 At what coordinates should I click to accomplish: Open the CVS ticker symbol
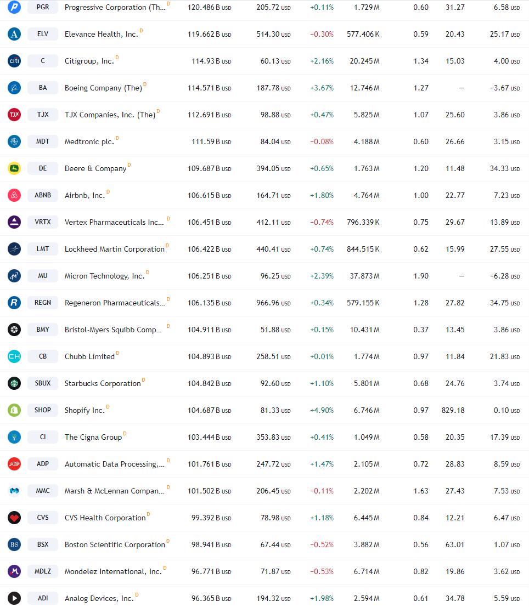(x=43, y=518)
